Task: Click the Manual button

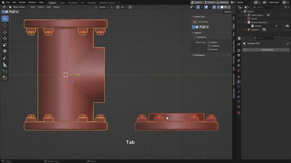Action: pyautogui.click(x=222, y=2)
